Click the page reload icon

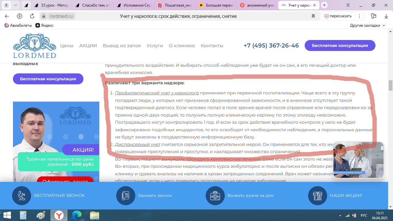(32, 16)
